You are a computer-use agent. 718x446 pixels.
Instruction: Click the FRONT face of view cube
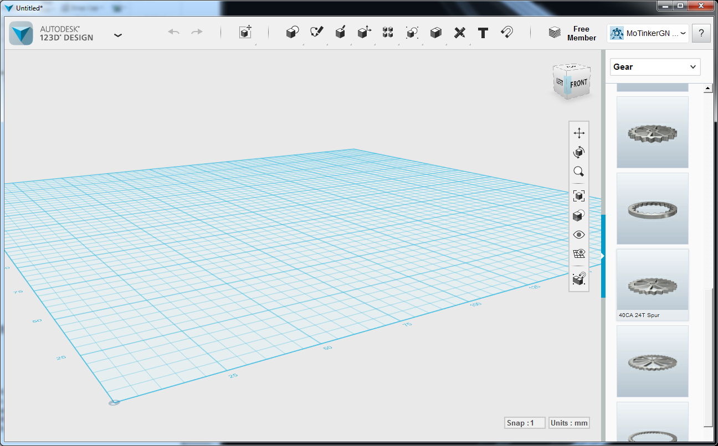coord(579,84)
